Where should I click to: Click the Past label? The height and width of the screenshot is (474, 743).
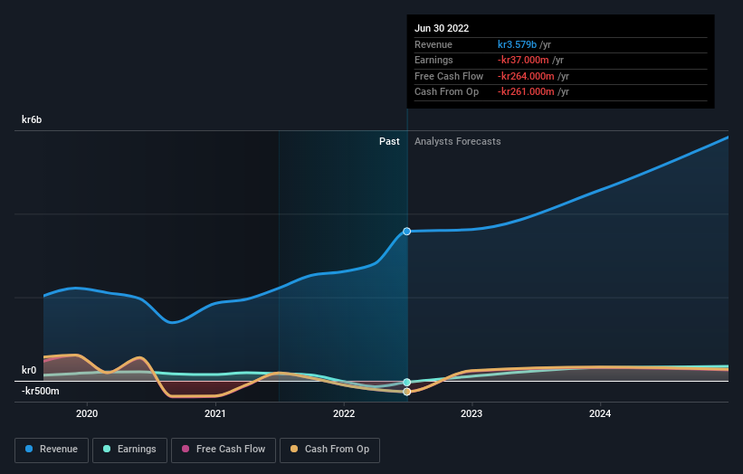[x=389, y=142]
